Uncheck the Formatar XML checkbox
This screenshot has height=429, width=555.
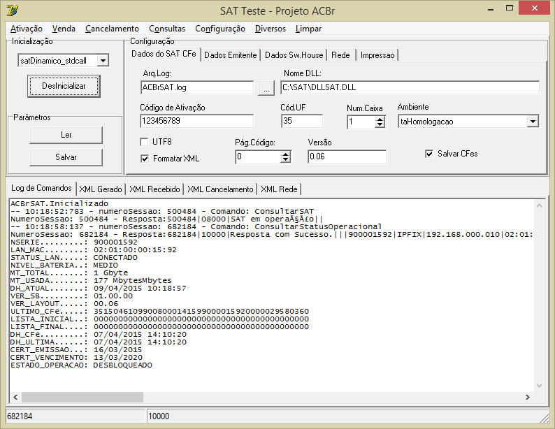tap(145, 159)
